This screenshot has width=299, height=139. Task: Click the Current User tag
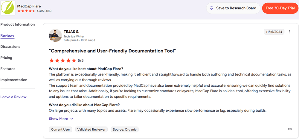(x=60, y=129)
